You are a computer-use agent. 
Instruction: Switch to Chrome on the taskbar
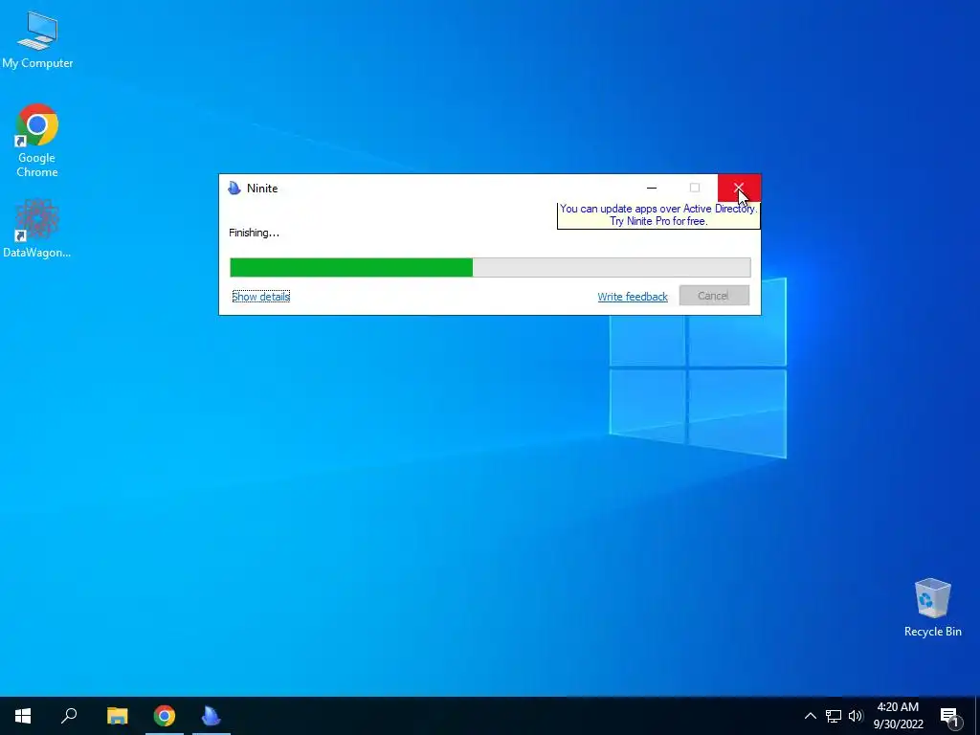(165, 716)
